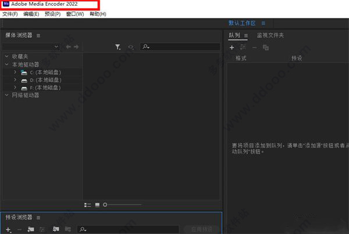
Task: Open the 队列 panel menu icon
Action: tap(245, 35)
